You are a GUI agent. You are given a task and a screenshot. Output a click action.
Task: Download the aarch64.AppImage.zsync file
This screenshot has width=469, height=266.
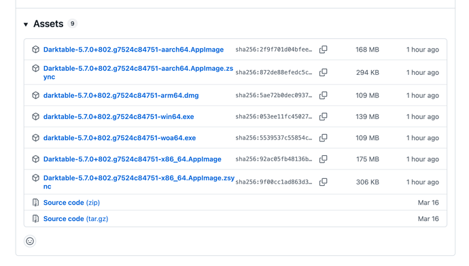[138, 72]
